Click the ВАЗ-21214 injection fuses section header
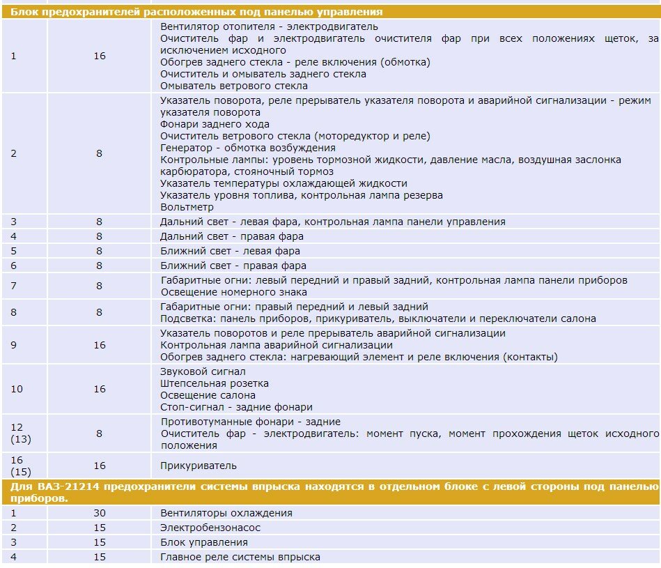The width and height of the screenshot is (661, 568). point(331,492)
